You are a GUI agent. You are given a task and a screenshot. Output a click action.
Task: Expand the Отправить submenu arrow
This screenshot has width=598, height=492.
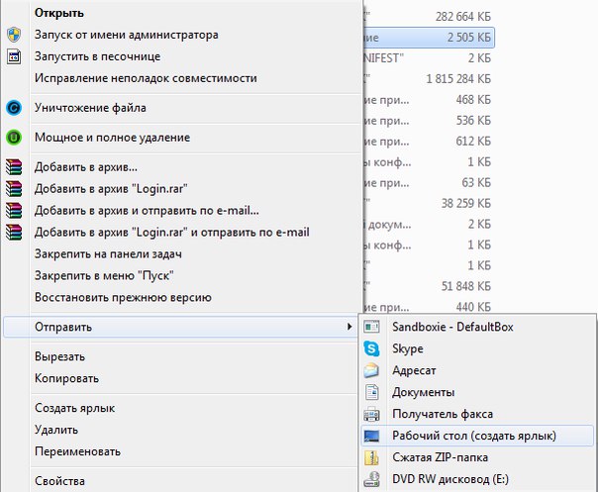pyautogui.click(x=348, y=327)
